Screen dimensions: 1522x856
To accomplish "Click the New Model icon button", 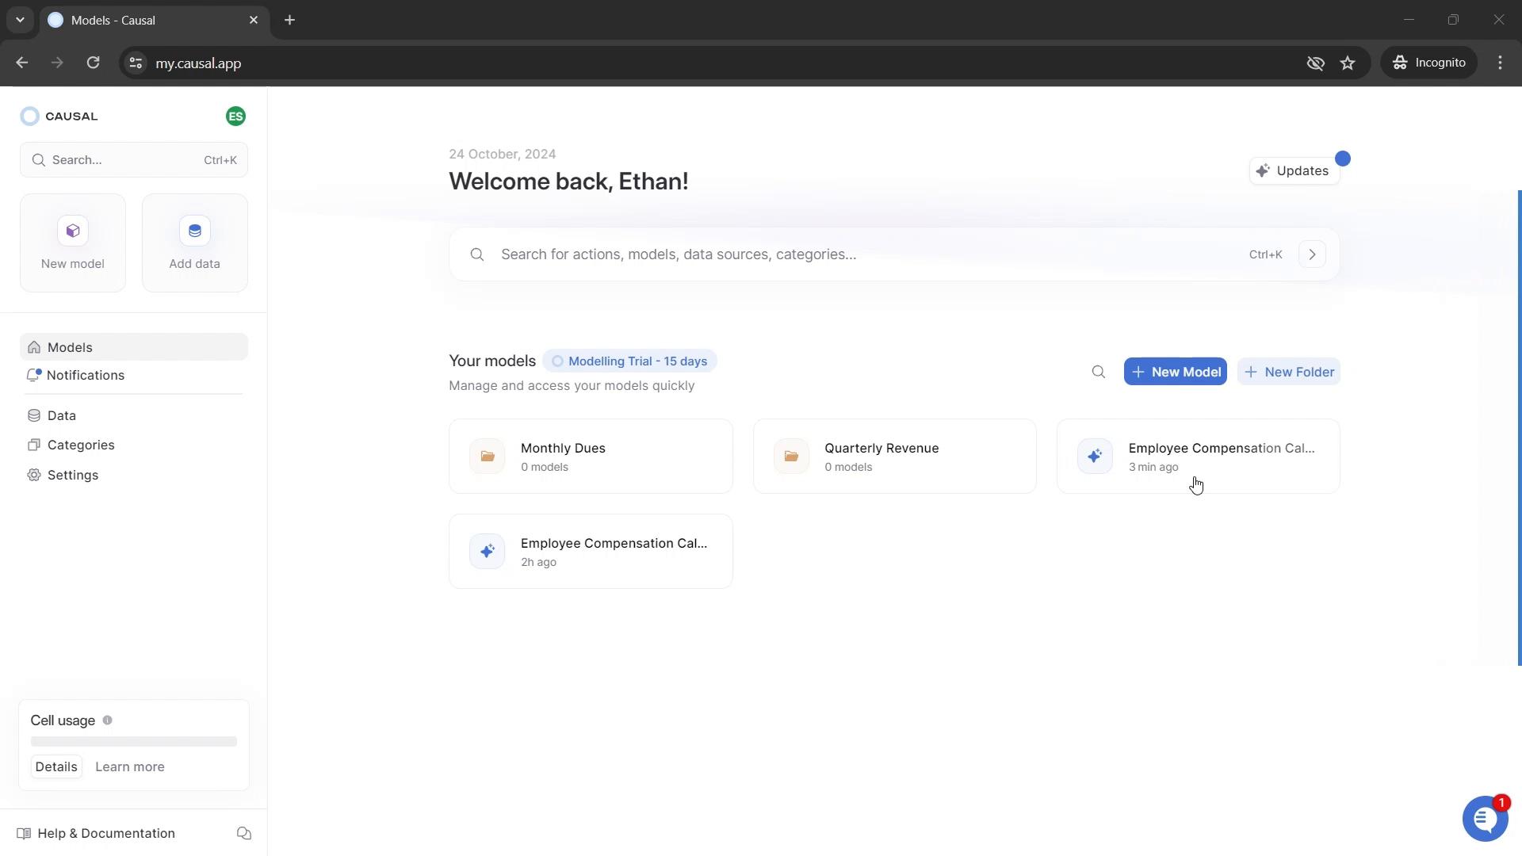I will point(73,230).
